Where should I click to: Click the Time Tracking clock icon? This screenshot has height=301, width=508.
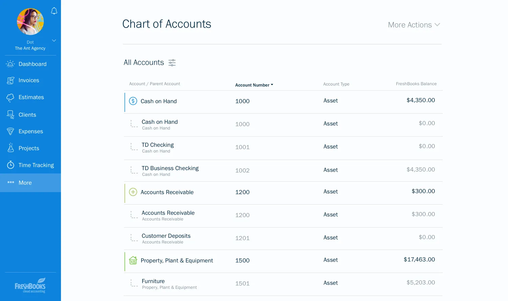click(x=11, y=165)
